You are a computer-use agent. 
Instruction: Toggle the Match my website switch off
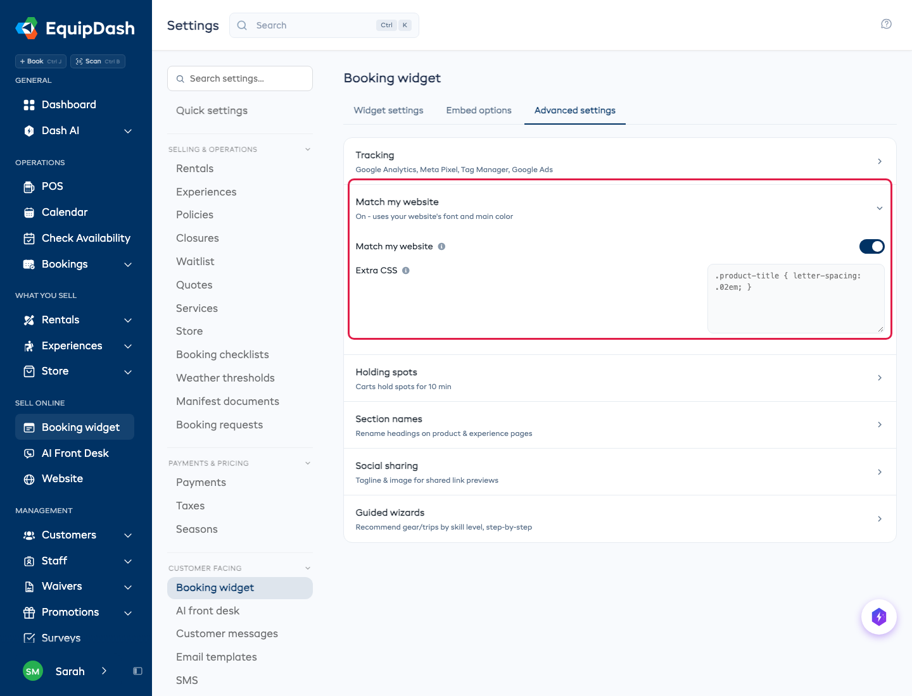(x=871, y=247)
